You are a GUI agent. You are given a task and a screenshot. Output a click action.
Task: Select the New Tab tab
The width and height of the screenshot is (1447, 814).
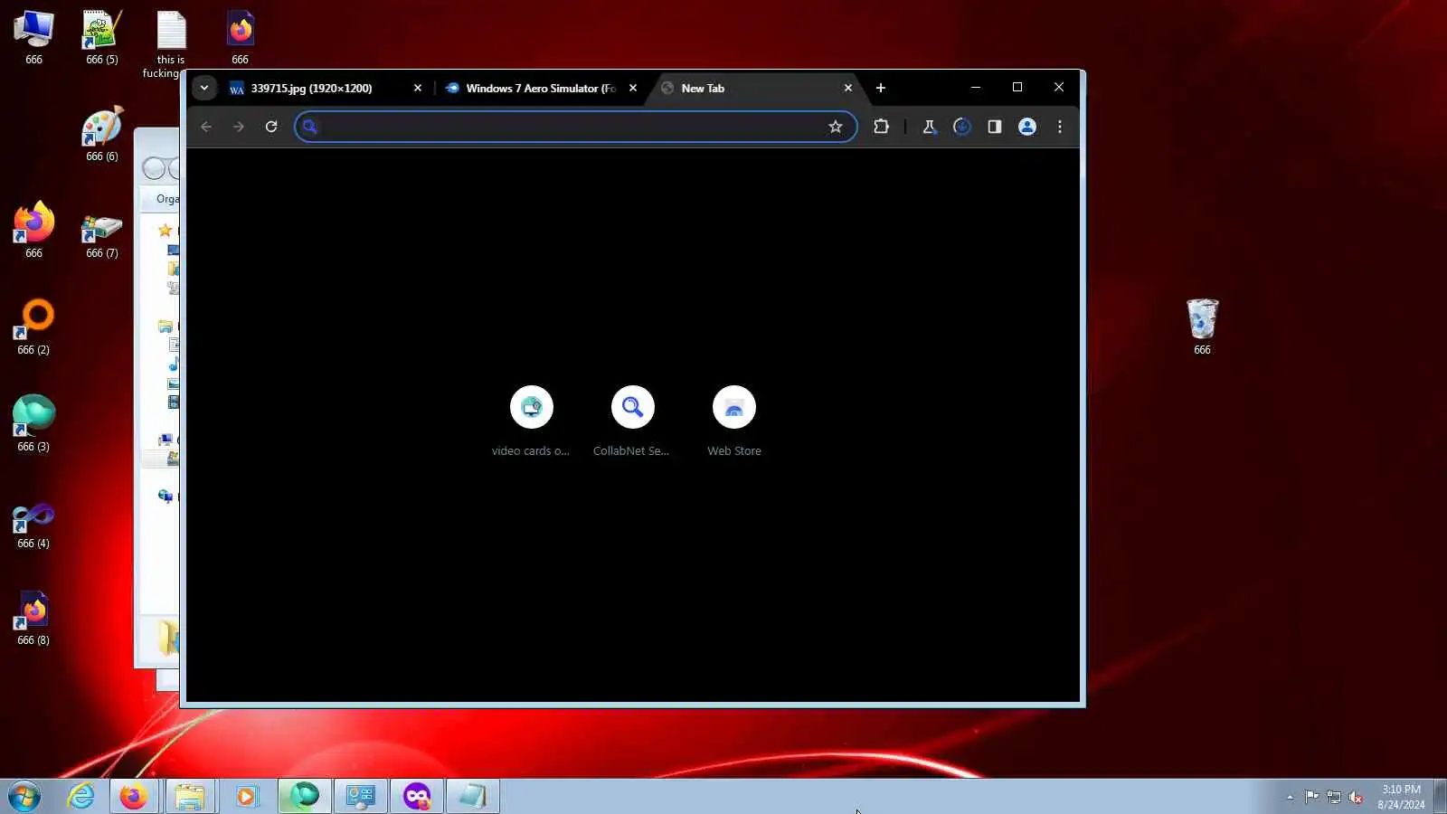[x=757, y=88]
